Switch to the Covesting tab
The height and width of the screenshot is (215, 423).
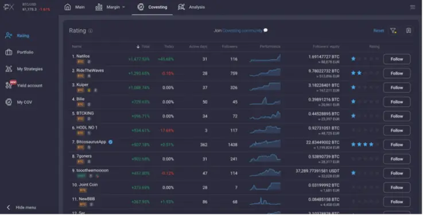click(x=152, y=7)
